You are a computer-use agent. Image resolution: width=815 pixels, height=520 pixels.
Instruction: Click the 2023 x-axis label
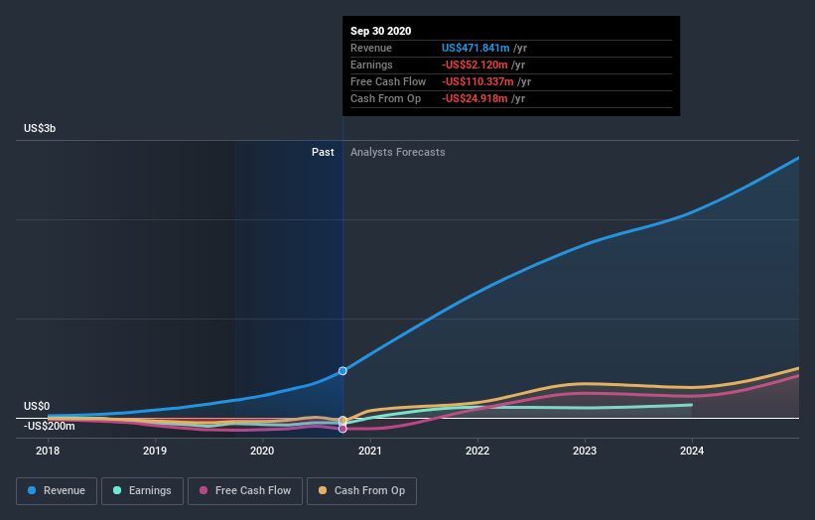point(585,451)
